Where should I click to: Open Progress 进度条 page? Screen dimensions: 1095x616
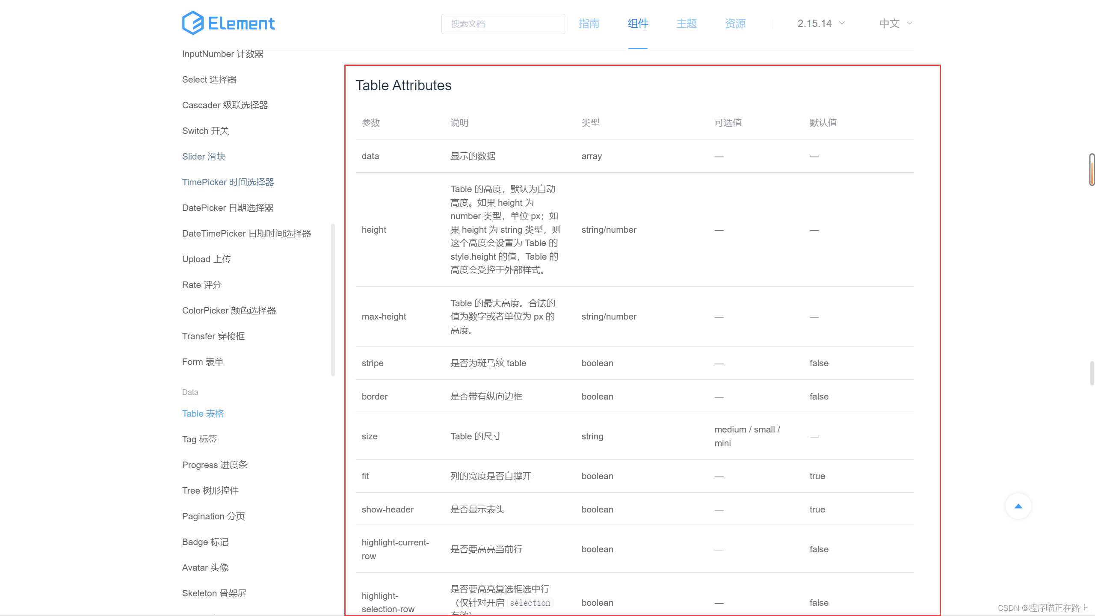coord(215,465)
